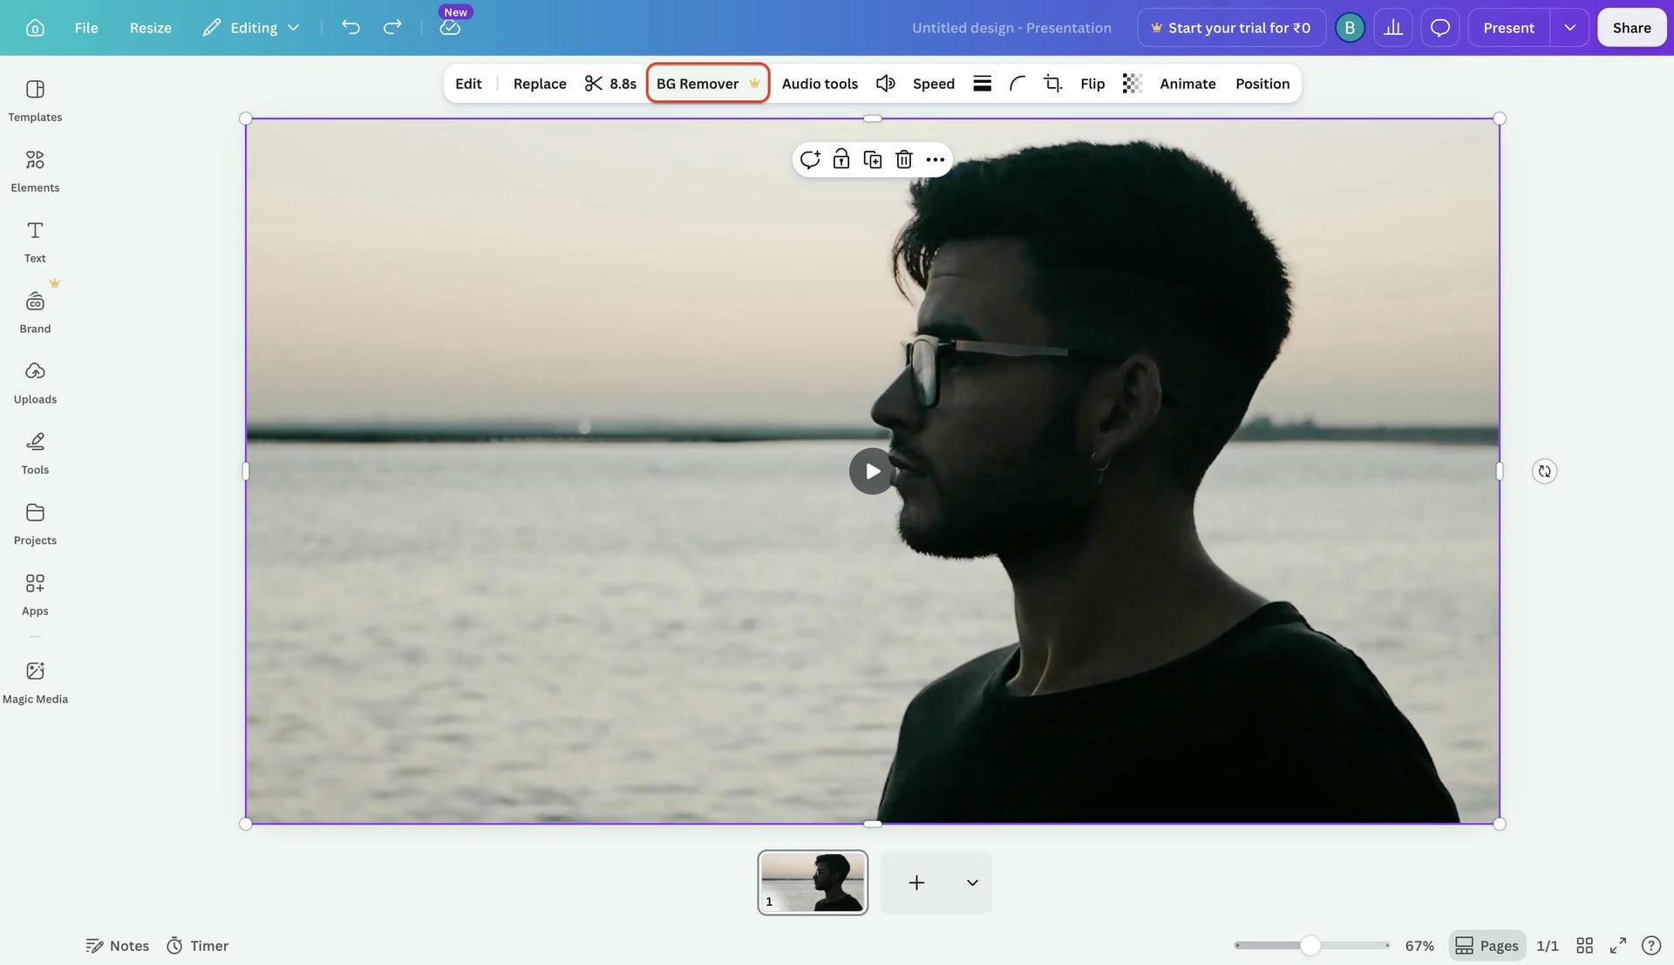Click Edit in the video toolbar
The image size is (1674, 965).
468,84
